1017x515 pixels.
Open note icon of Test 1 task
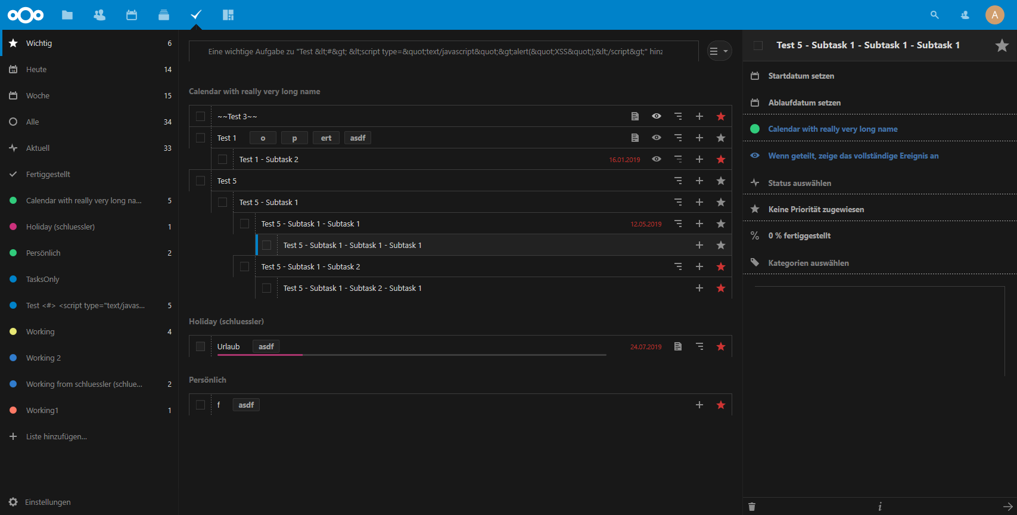point(635,138)
